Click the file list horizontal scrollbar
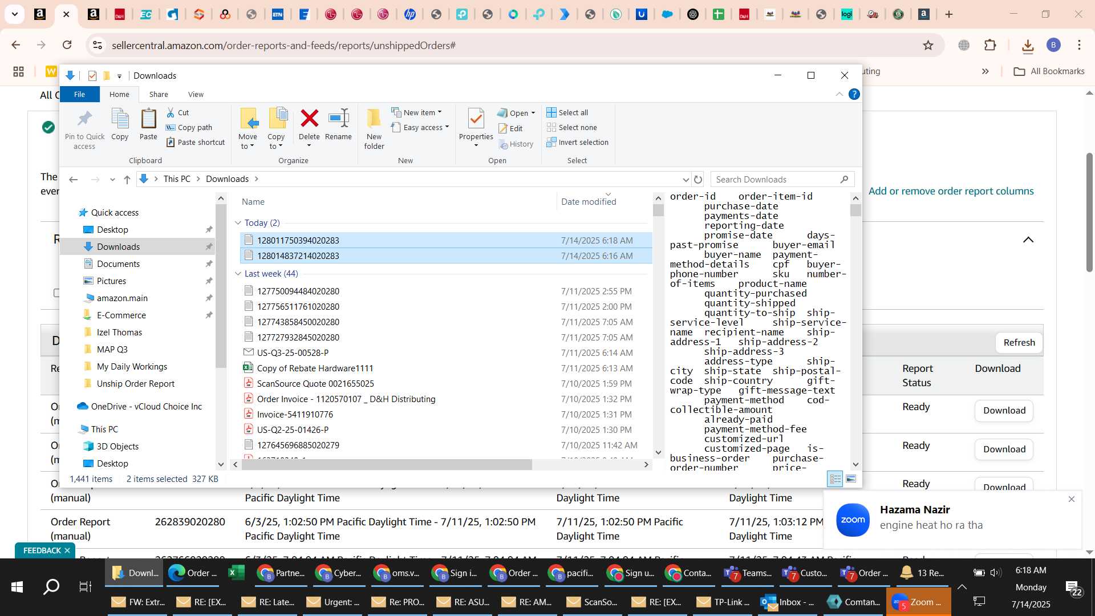 click(387, 465)
